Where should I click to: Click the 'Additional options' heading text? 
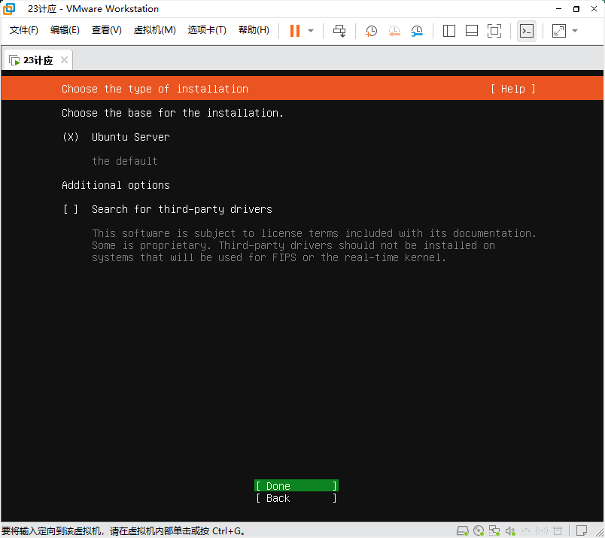click(x=116, y=185)
